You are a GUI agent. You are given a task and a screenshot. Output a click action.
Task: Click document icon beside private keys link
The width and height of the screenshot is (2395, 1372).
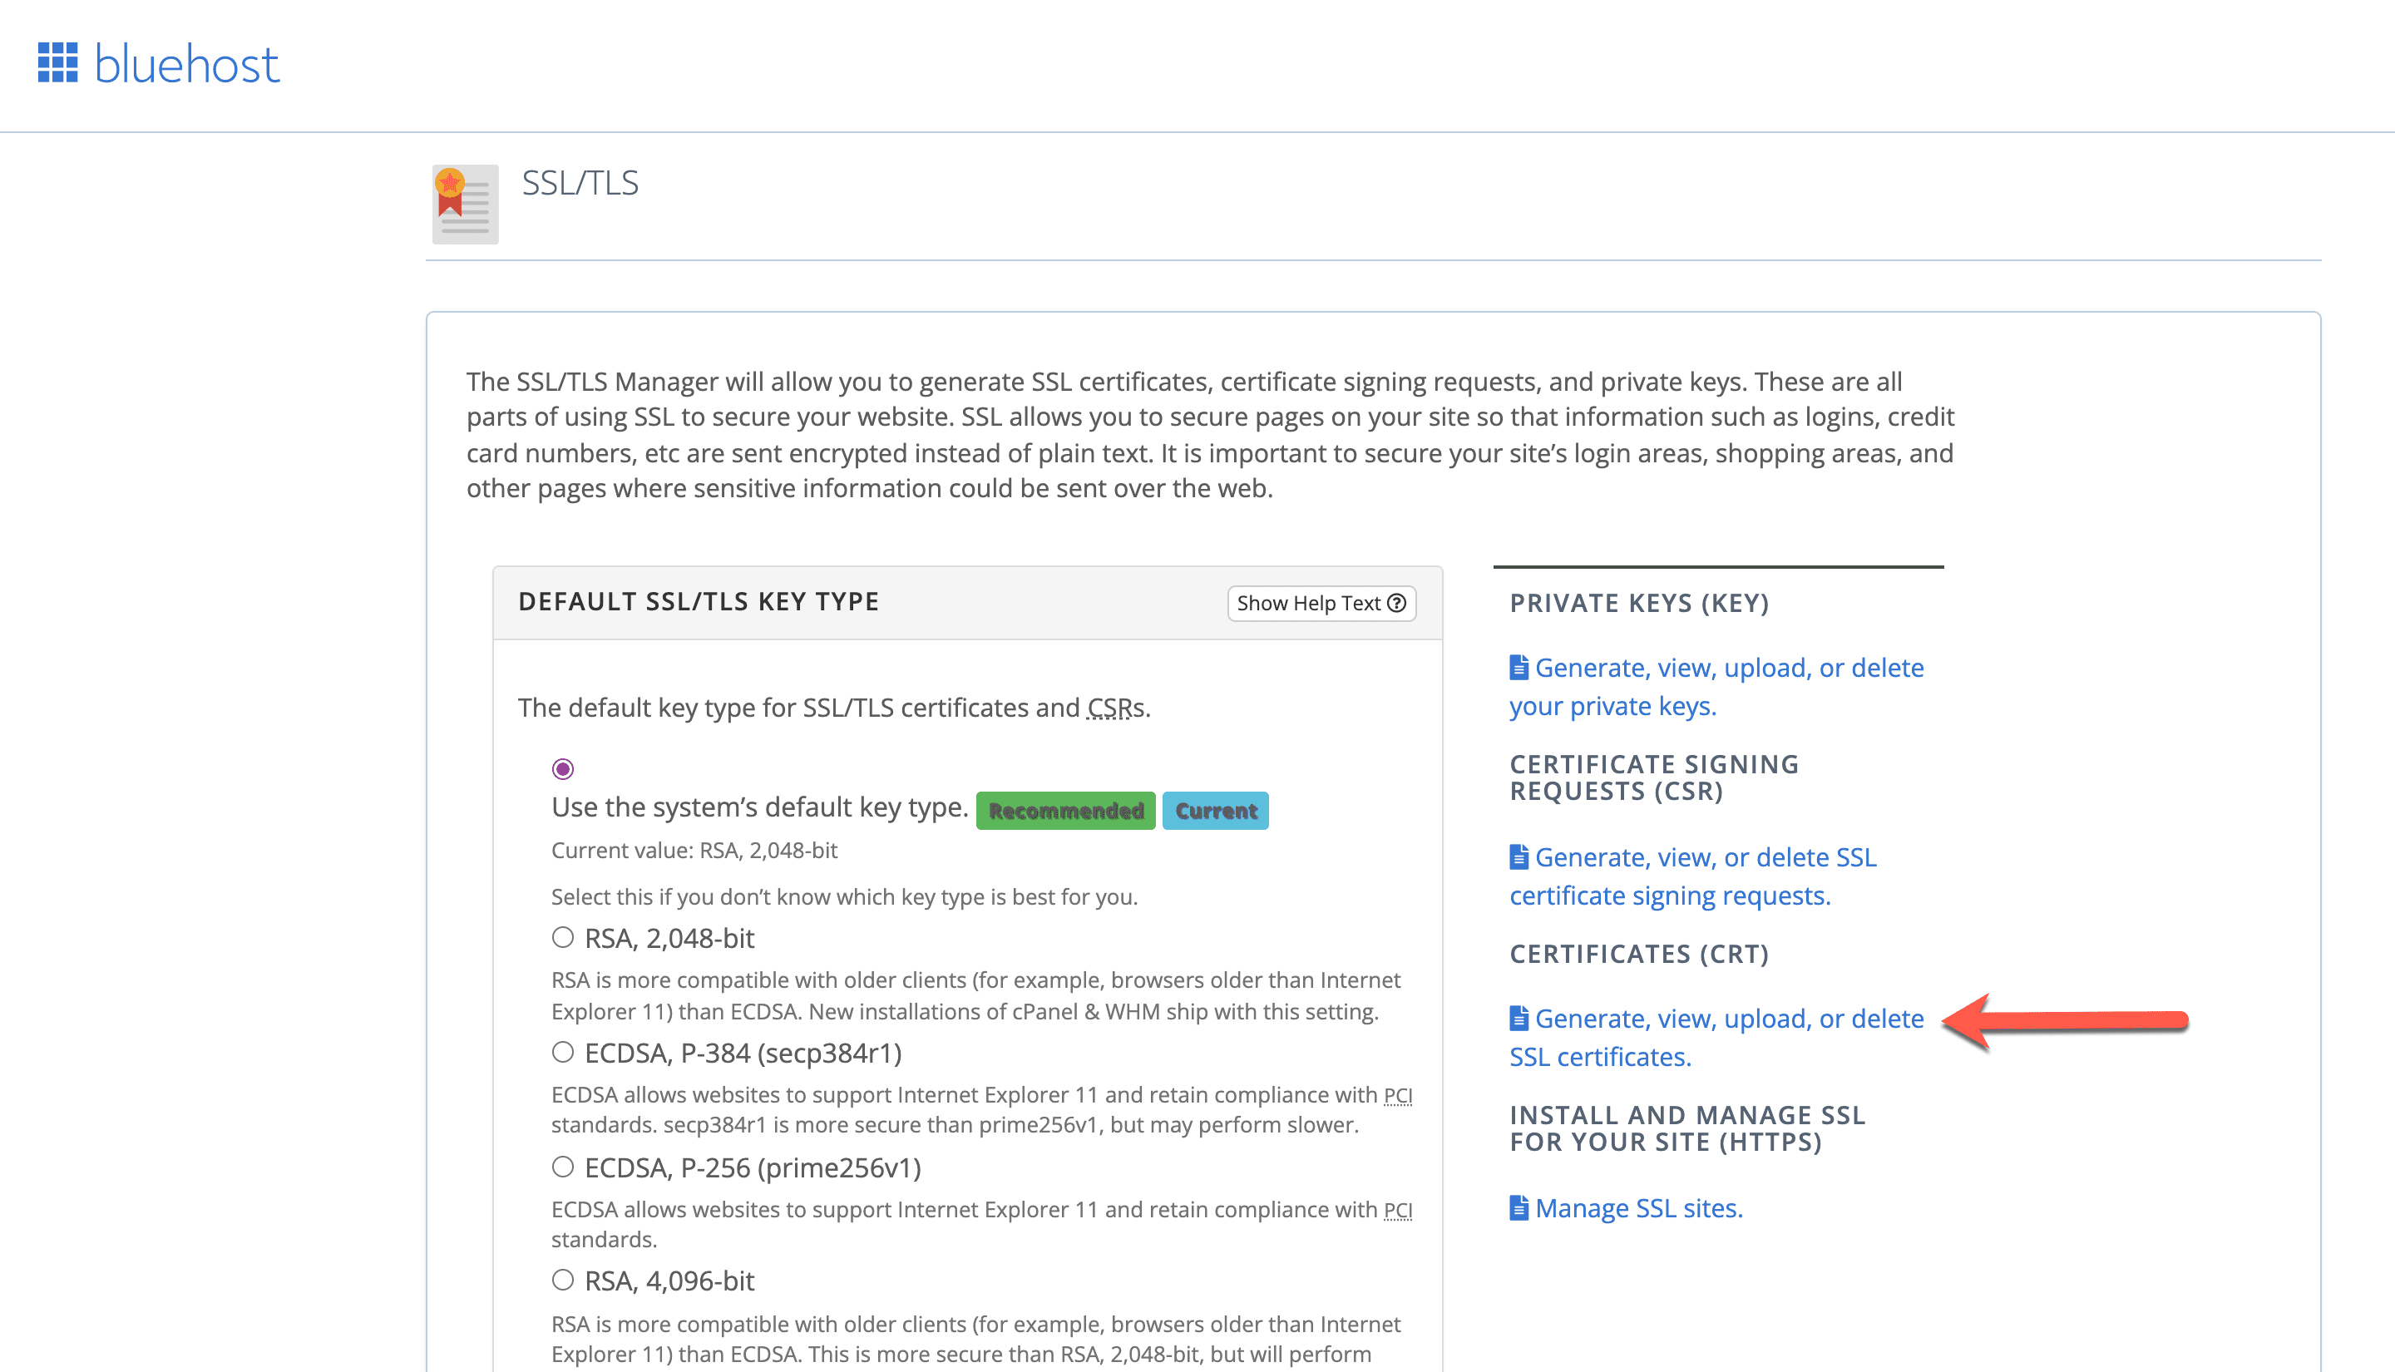click(x=1518, y=668)
